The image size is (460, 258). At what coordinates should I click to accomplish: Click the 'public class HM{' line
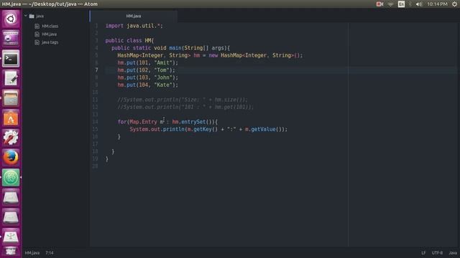[129, 40]
